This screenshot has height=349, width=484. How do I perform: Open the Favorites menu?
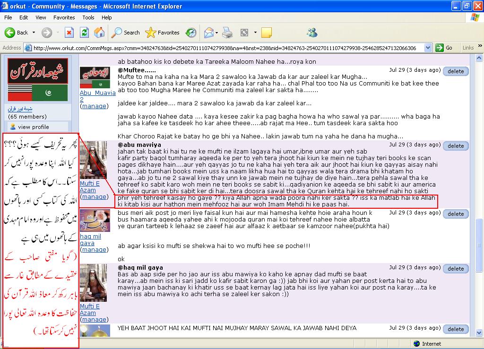pos(64,17)
